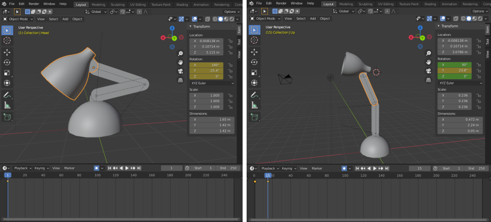Open Playback dropdown in left timeline
This screenshot has height=222, width=491.
[23, 168]
